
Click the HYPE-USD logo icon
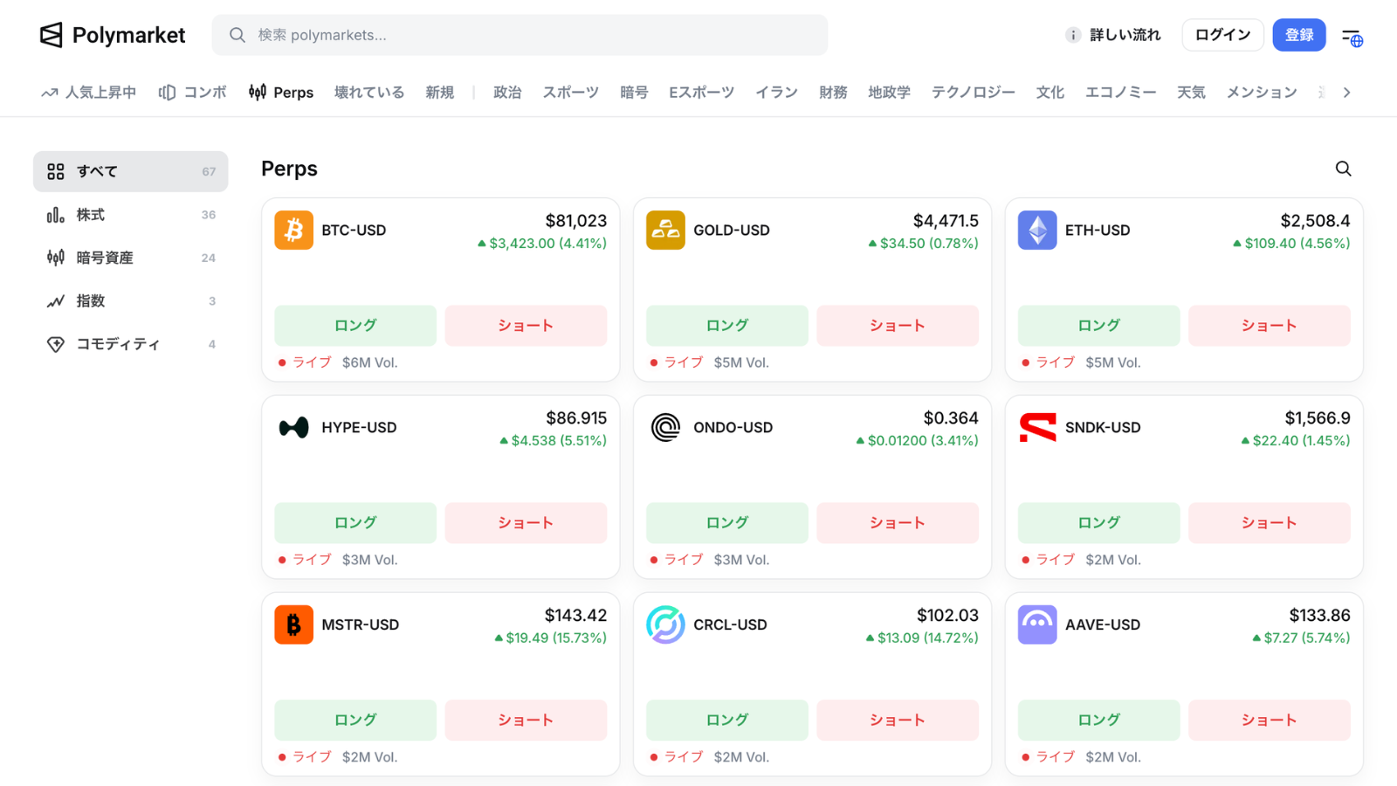coord(293,428)
